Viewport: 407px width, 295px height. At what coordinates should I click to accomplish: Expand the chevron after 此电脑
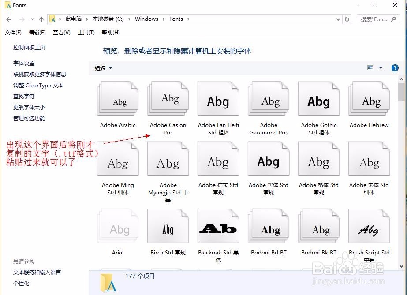point(87,19)
